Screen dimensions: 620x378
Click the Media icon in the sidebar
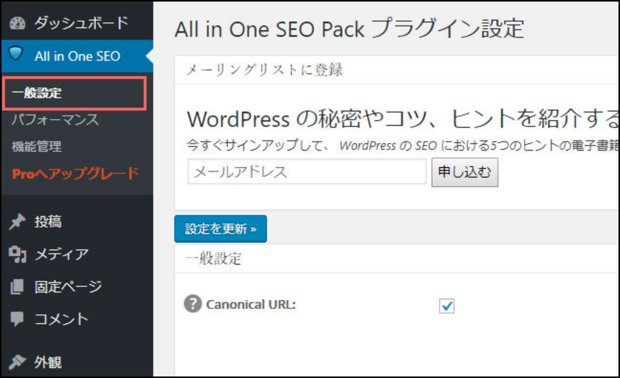(x=17, y=254)
